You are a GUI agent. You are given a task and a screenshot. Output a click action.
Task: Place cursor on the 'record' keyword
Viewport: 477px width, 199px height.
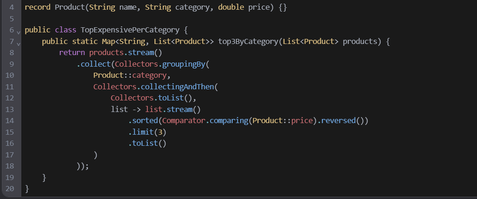tap(38, 7)
